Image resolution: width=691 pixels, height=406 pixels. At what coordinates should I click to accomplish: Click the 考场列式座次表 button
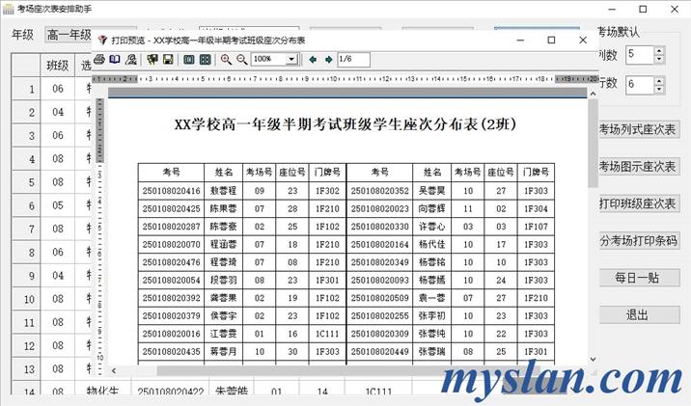pos(637,129)
